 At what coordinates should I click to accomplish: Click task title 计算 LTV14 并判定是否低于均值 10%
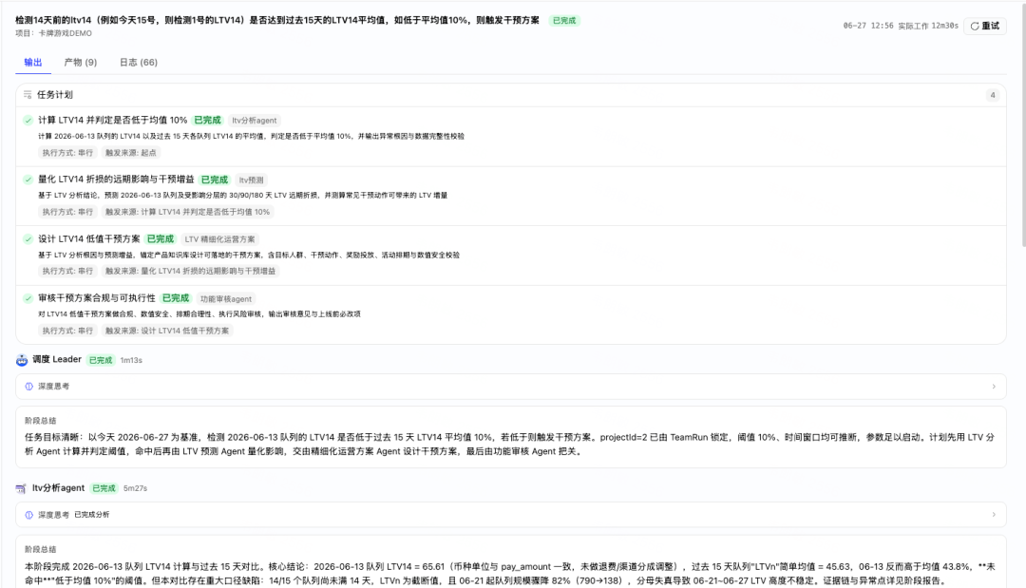click(112, 121)
